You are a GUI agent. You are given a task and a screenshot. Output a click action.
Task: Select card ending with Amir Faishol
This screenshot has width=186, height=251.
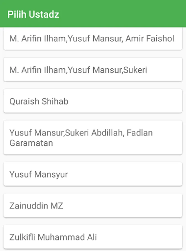click(x=93, y=38)
